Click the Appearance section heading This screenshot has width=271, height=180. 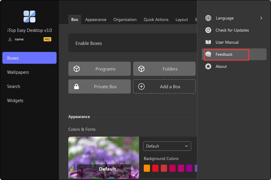(x=79, y=117)
